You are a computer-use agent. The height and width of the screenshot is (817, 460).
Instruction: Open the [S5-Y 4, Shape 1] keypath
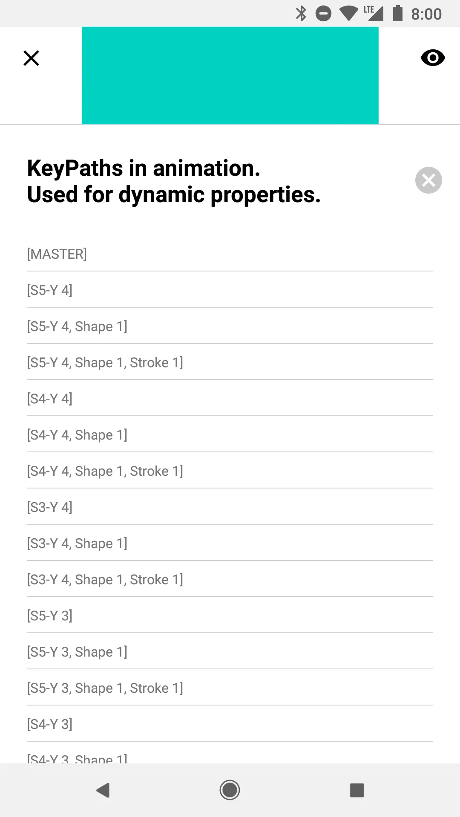click(230, 326)
